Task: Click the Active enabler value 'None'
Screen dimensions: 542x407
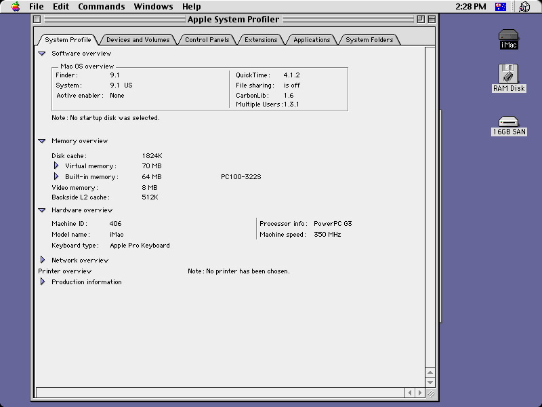Action: click(117, 96)
